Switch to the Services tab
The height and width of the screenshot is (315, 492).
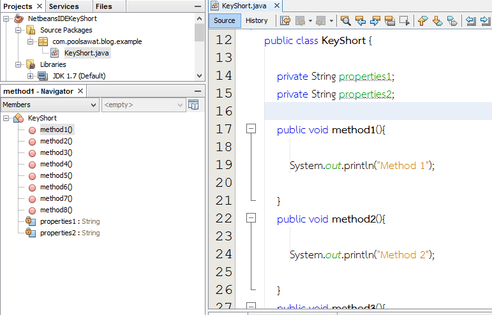(63, 6)
